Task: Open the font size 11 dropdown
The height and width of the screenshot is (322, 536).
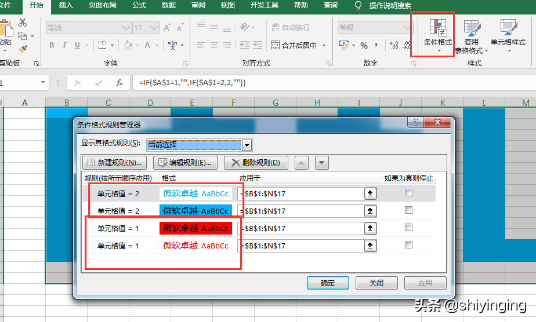Action: point(154,28)
